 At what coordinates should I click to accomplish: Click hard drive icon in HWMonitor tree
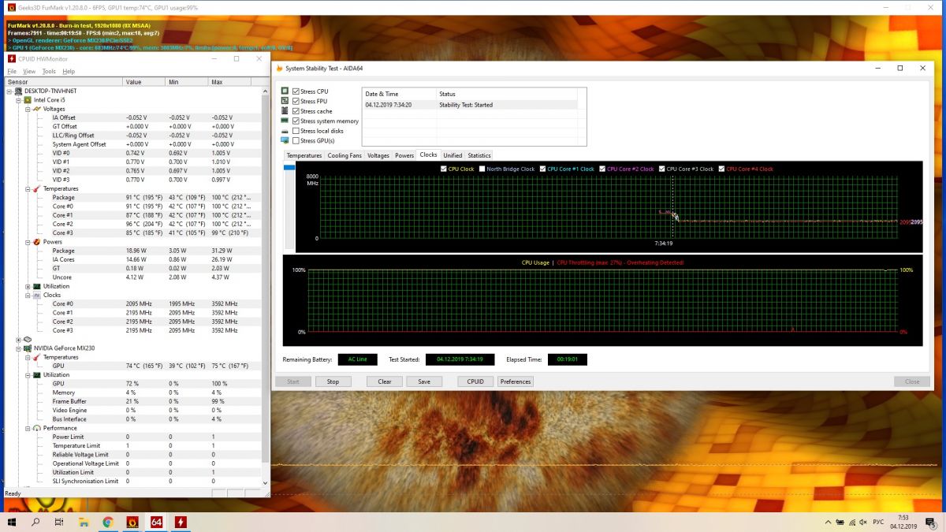click(28, 339)
